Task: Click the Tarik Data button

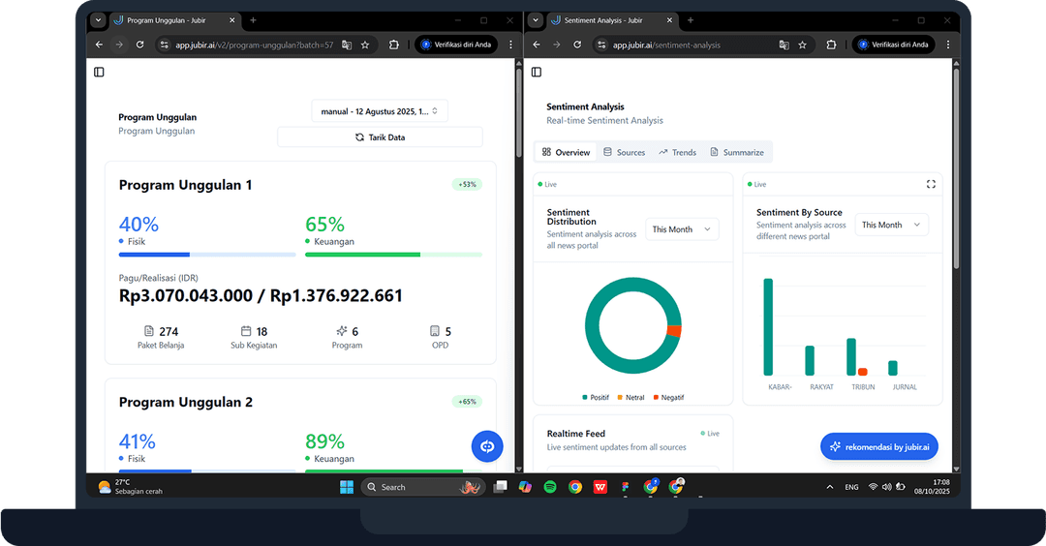Action: pos(380,137)
